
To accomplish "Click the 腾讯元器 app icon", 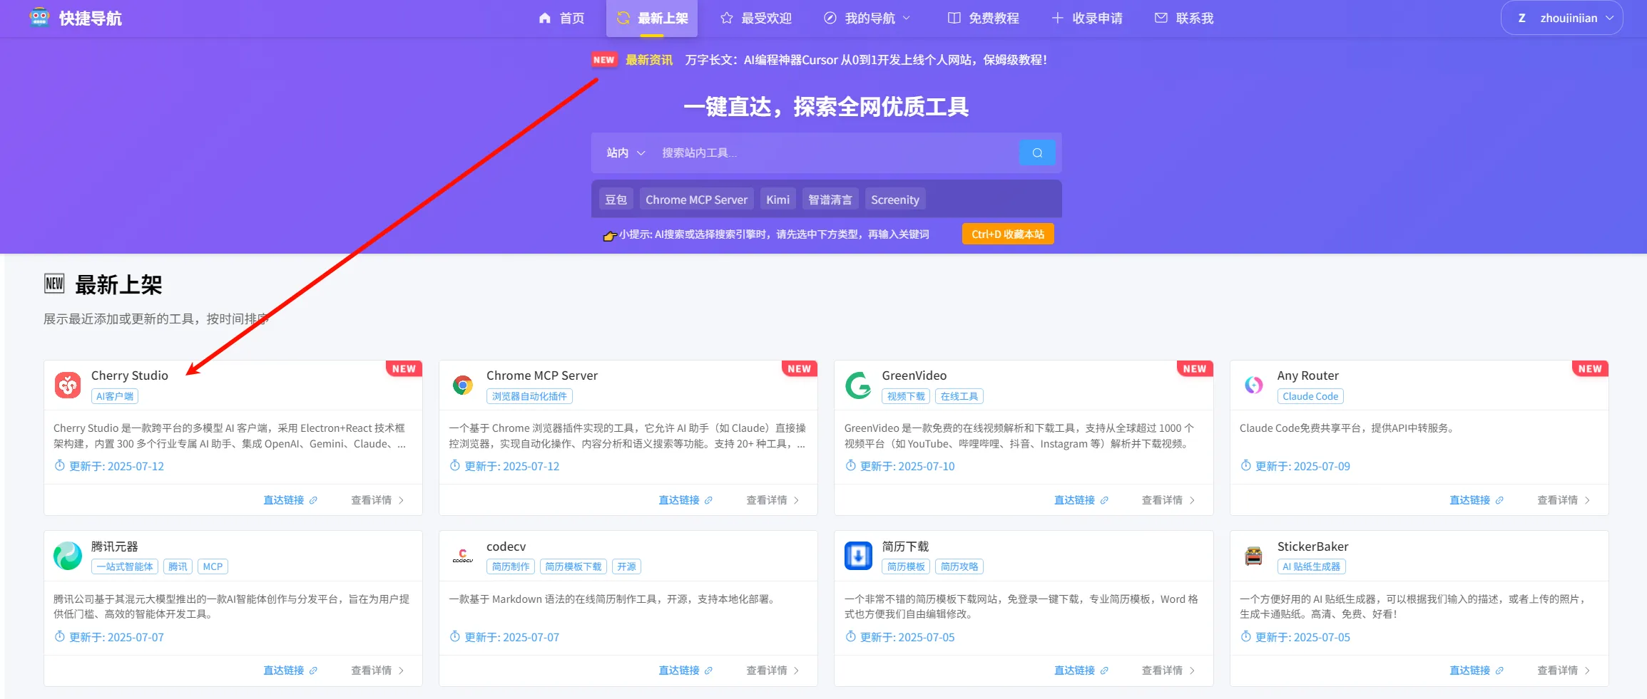I will (67, 556).
